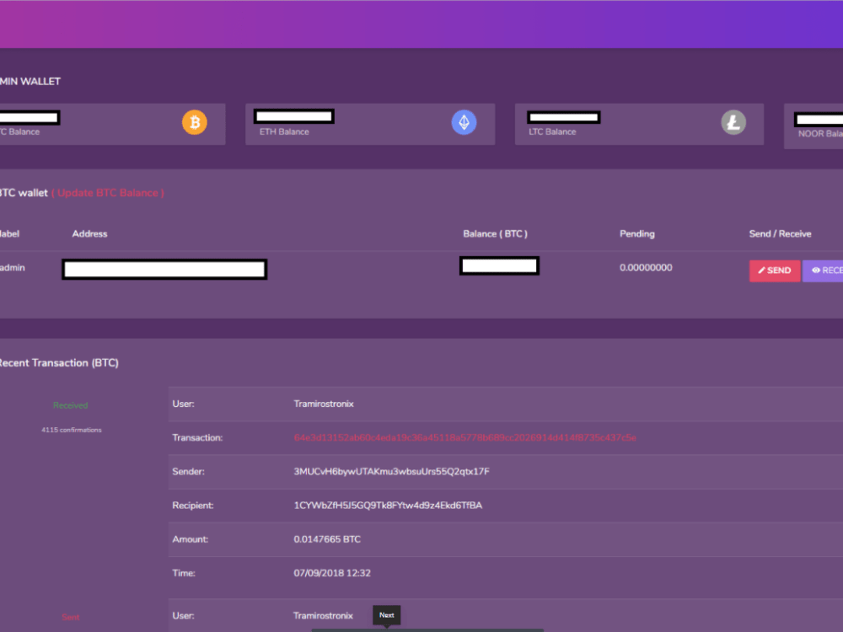Click the BTC wallet heading
The image size is (843, 632).
[x=24, y=193]
